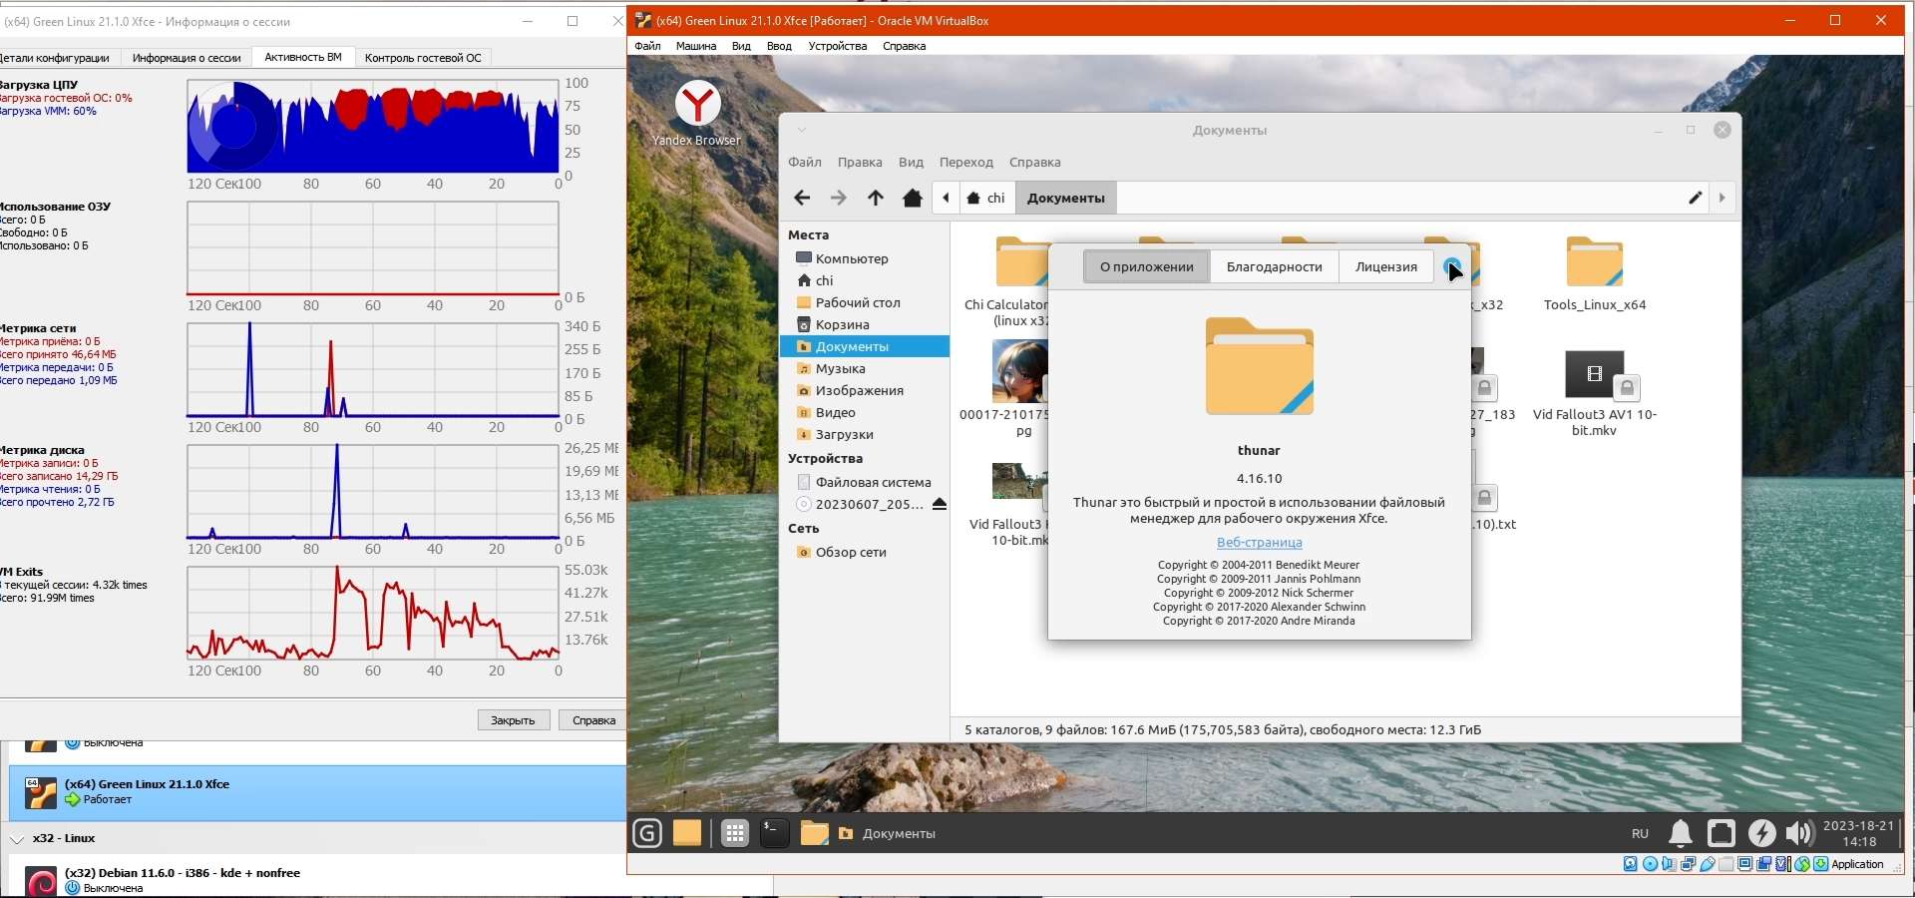This screenshot has height=898, width=1915.
Task: Switch to the Лицензия section of About dialog
Action: (1385, 267)
